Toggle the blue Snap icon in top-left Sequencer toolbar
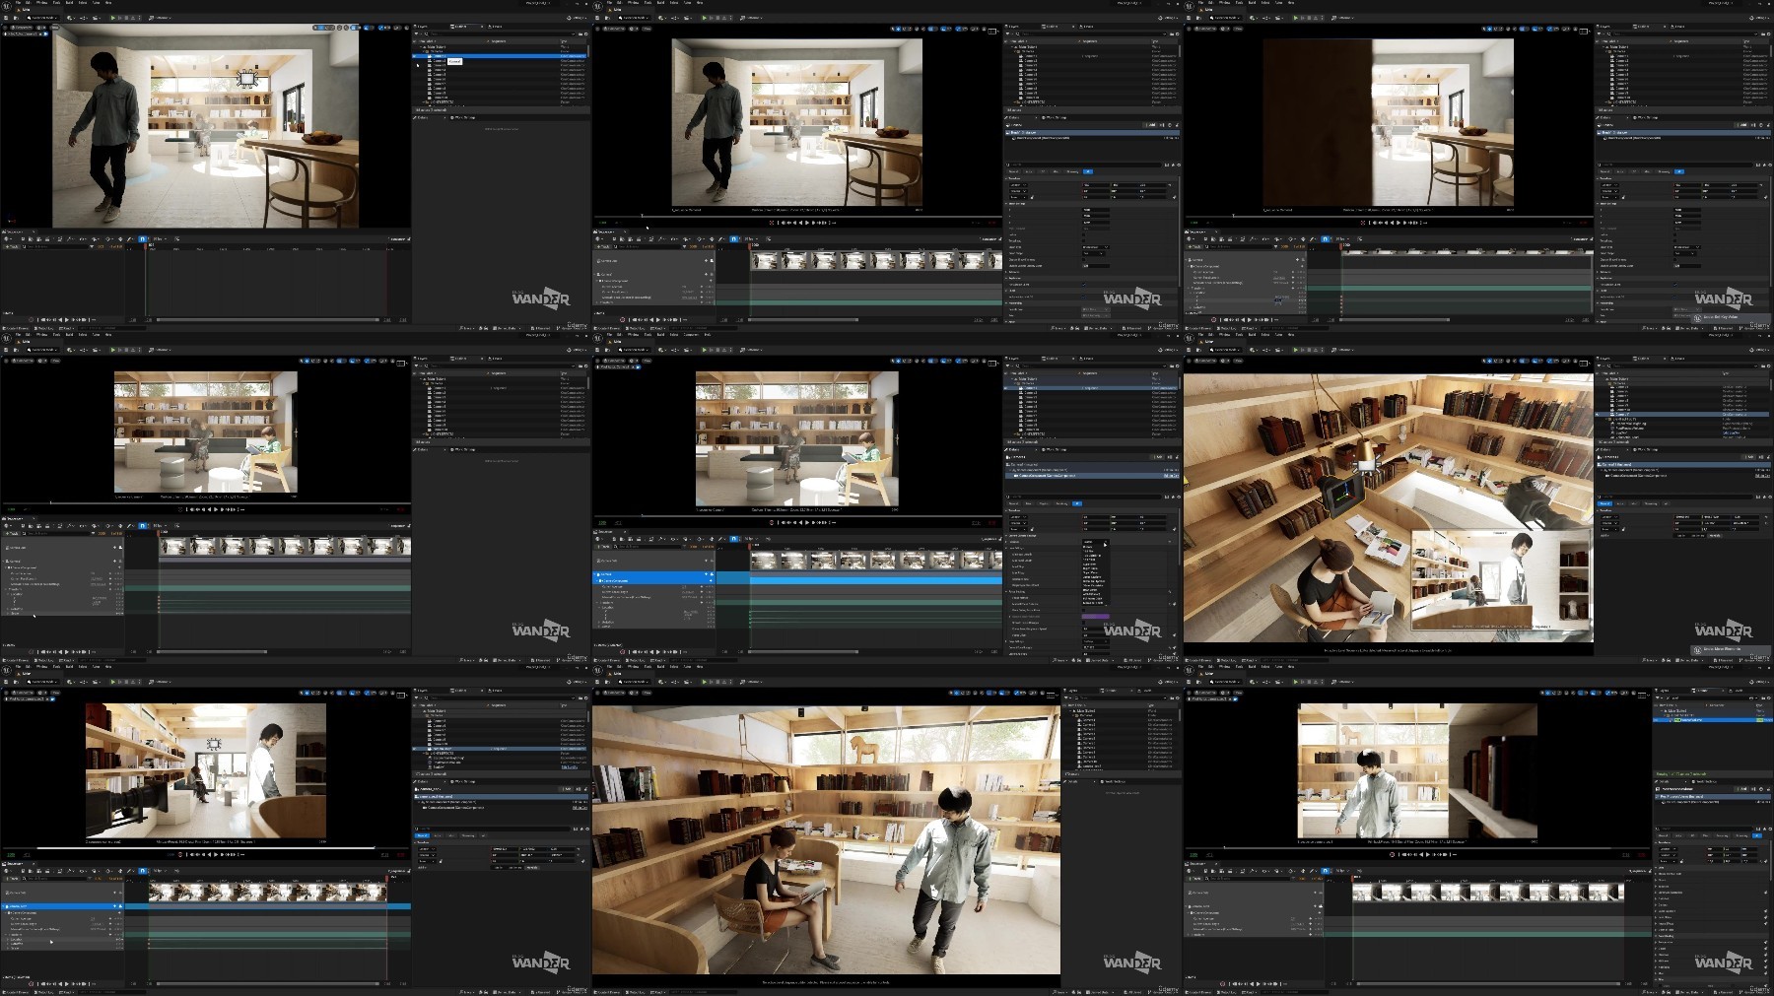Screen dimensions: 1774x996 click(143, 238)
